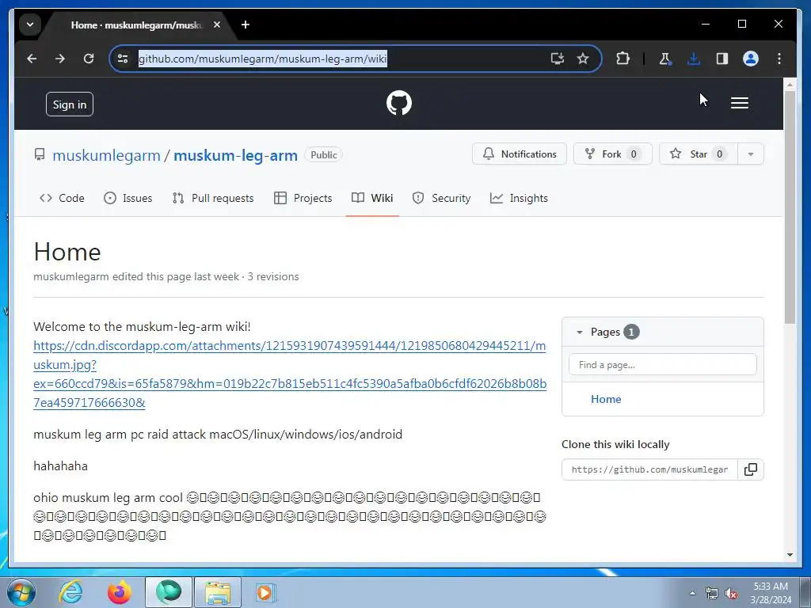Open Chrome's three-dot menu

tap(779, 59)
